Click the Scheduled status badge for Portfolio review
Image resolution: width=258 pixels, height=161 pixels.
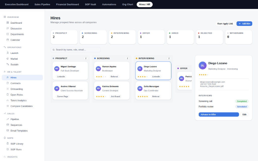coord(242,107)
